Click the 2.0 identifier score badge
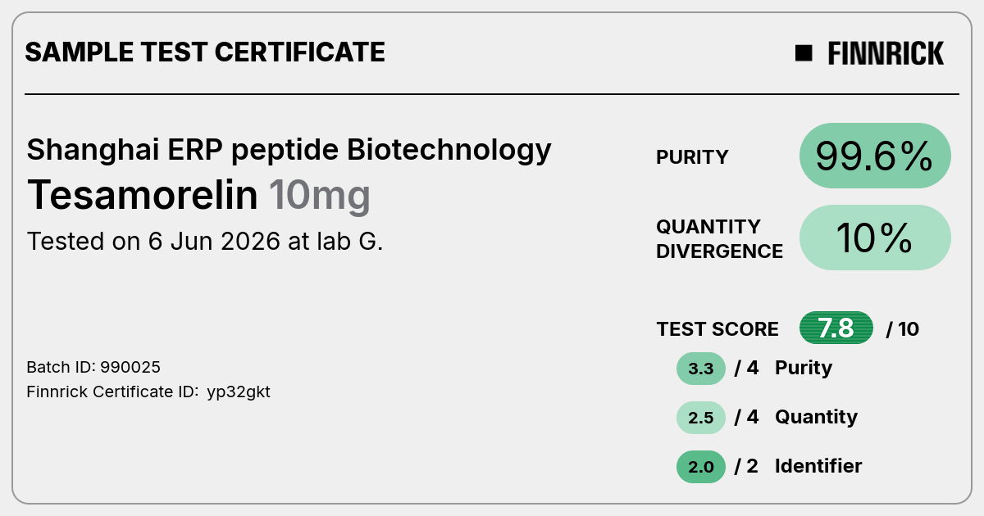Image resolution: width=984 pixels, height=516 pixels. [x=701, y=467]
